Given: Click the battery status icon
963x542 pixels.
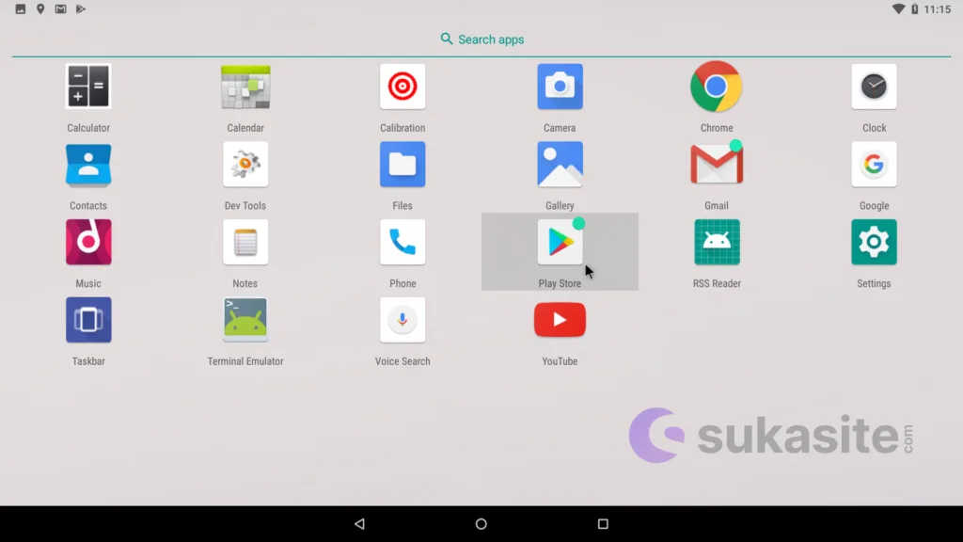Looking at the screenshot, I should click(914, 9).
